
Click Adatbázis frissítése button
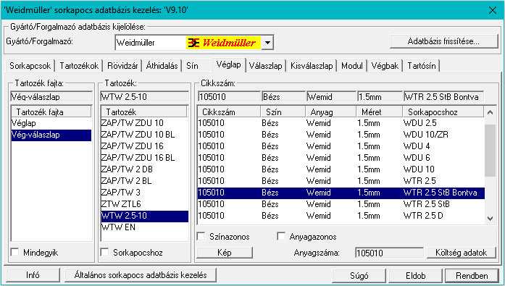tap(444, 41)
